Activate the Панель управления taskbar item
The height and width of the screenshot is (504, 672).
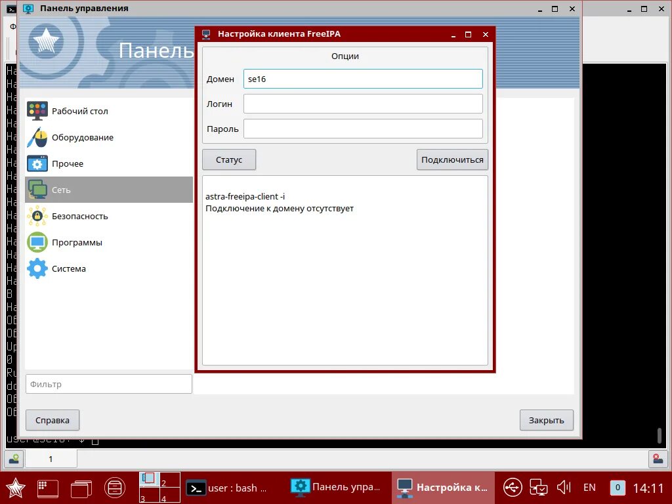tap(335, 488)
